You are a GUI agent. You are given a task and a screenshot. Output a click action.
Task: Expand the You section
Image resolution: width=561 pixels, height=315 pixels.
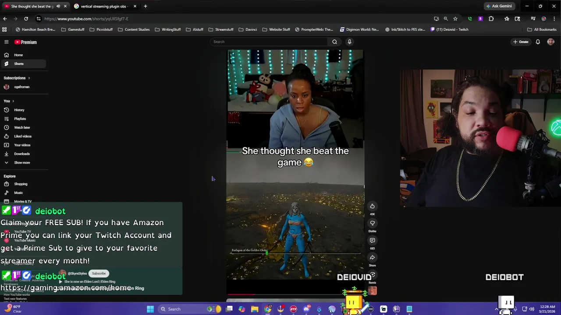(9, 101)
